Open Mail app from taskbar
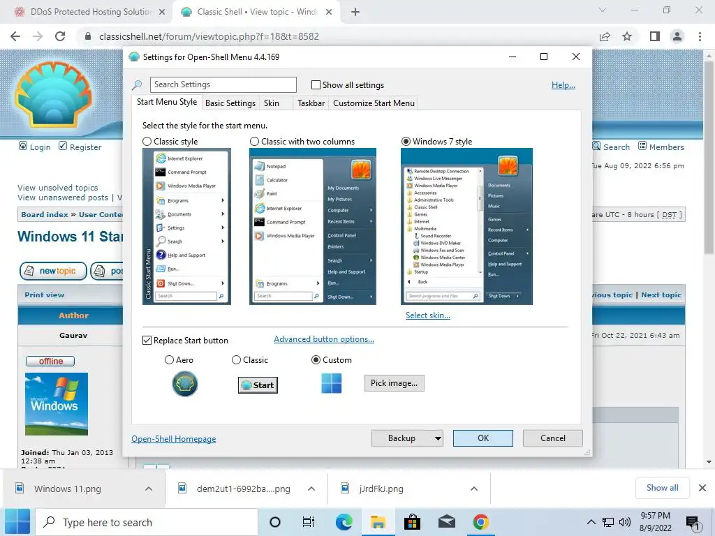The width and height of the screenshot is (715, 536). tap(446, 522)
